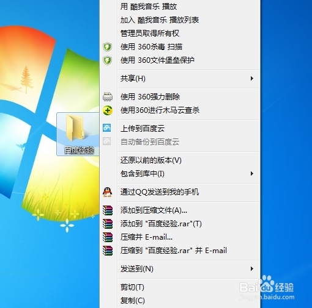
Task: Click the Baidu Cloud upload icon
Action: 107,128
